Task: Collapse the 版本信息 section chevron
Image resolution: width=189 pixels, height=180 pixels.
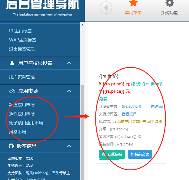Action: click(x=69, y=146)
